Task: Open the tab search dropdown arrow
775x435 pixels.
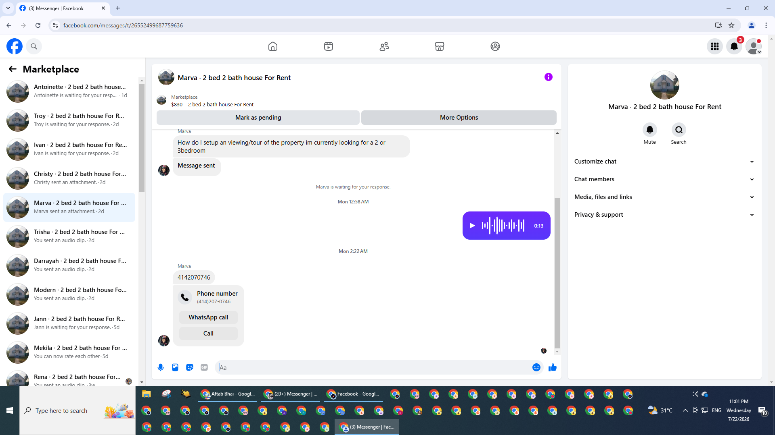Action: (x=8, y=8)
